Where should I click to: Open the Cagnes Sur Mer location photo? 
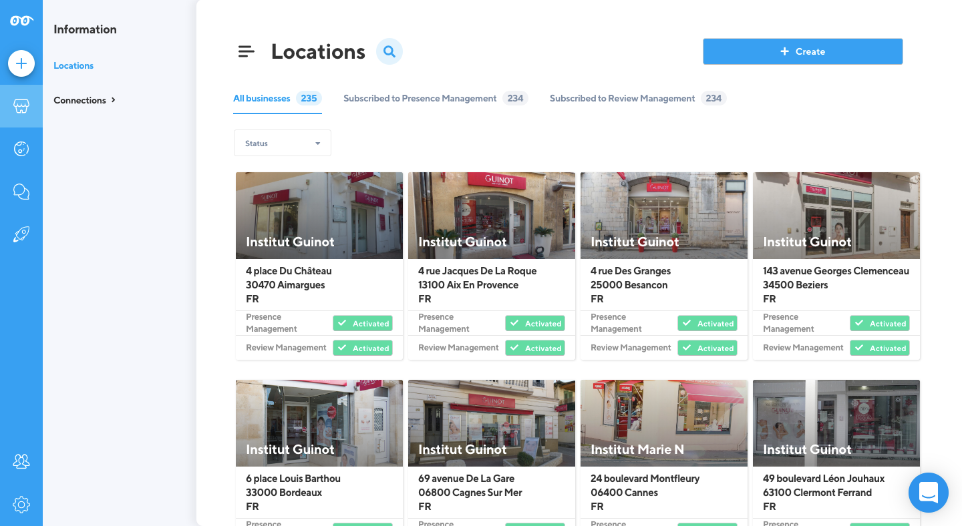[492, 423]
